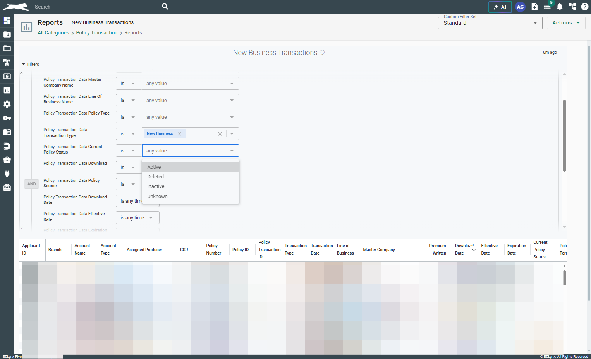Open the notifications bell
Screen dimensions: 591x359
(x=560, y=7)
